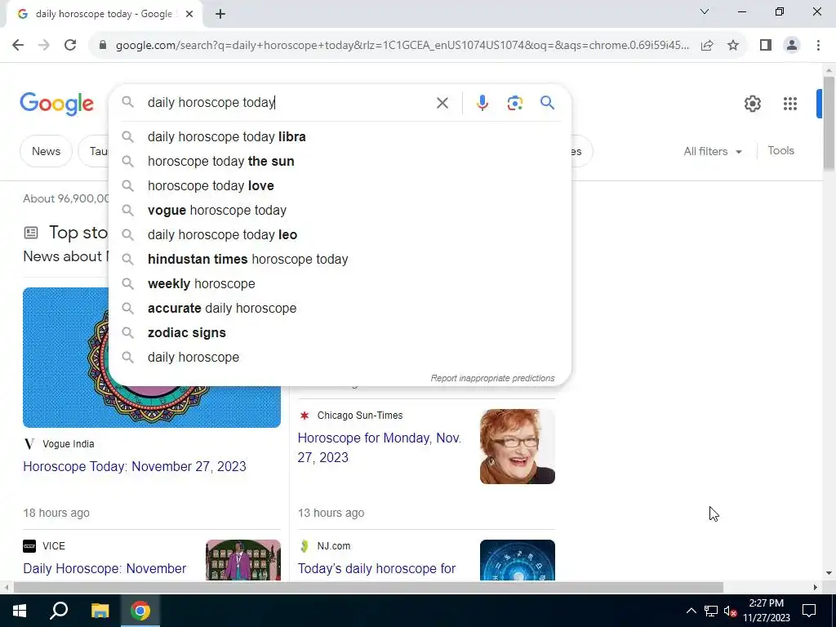Choose suggestion 'vogue horoscope today'
The image size is (836, 627).
pyautogui.click(x=340, y=211)
